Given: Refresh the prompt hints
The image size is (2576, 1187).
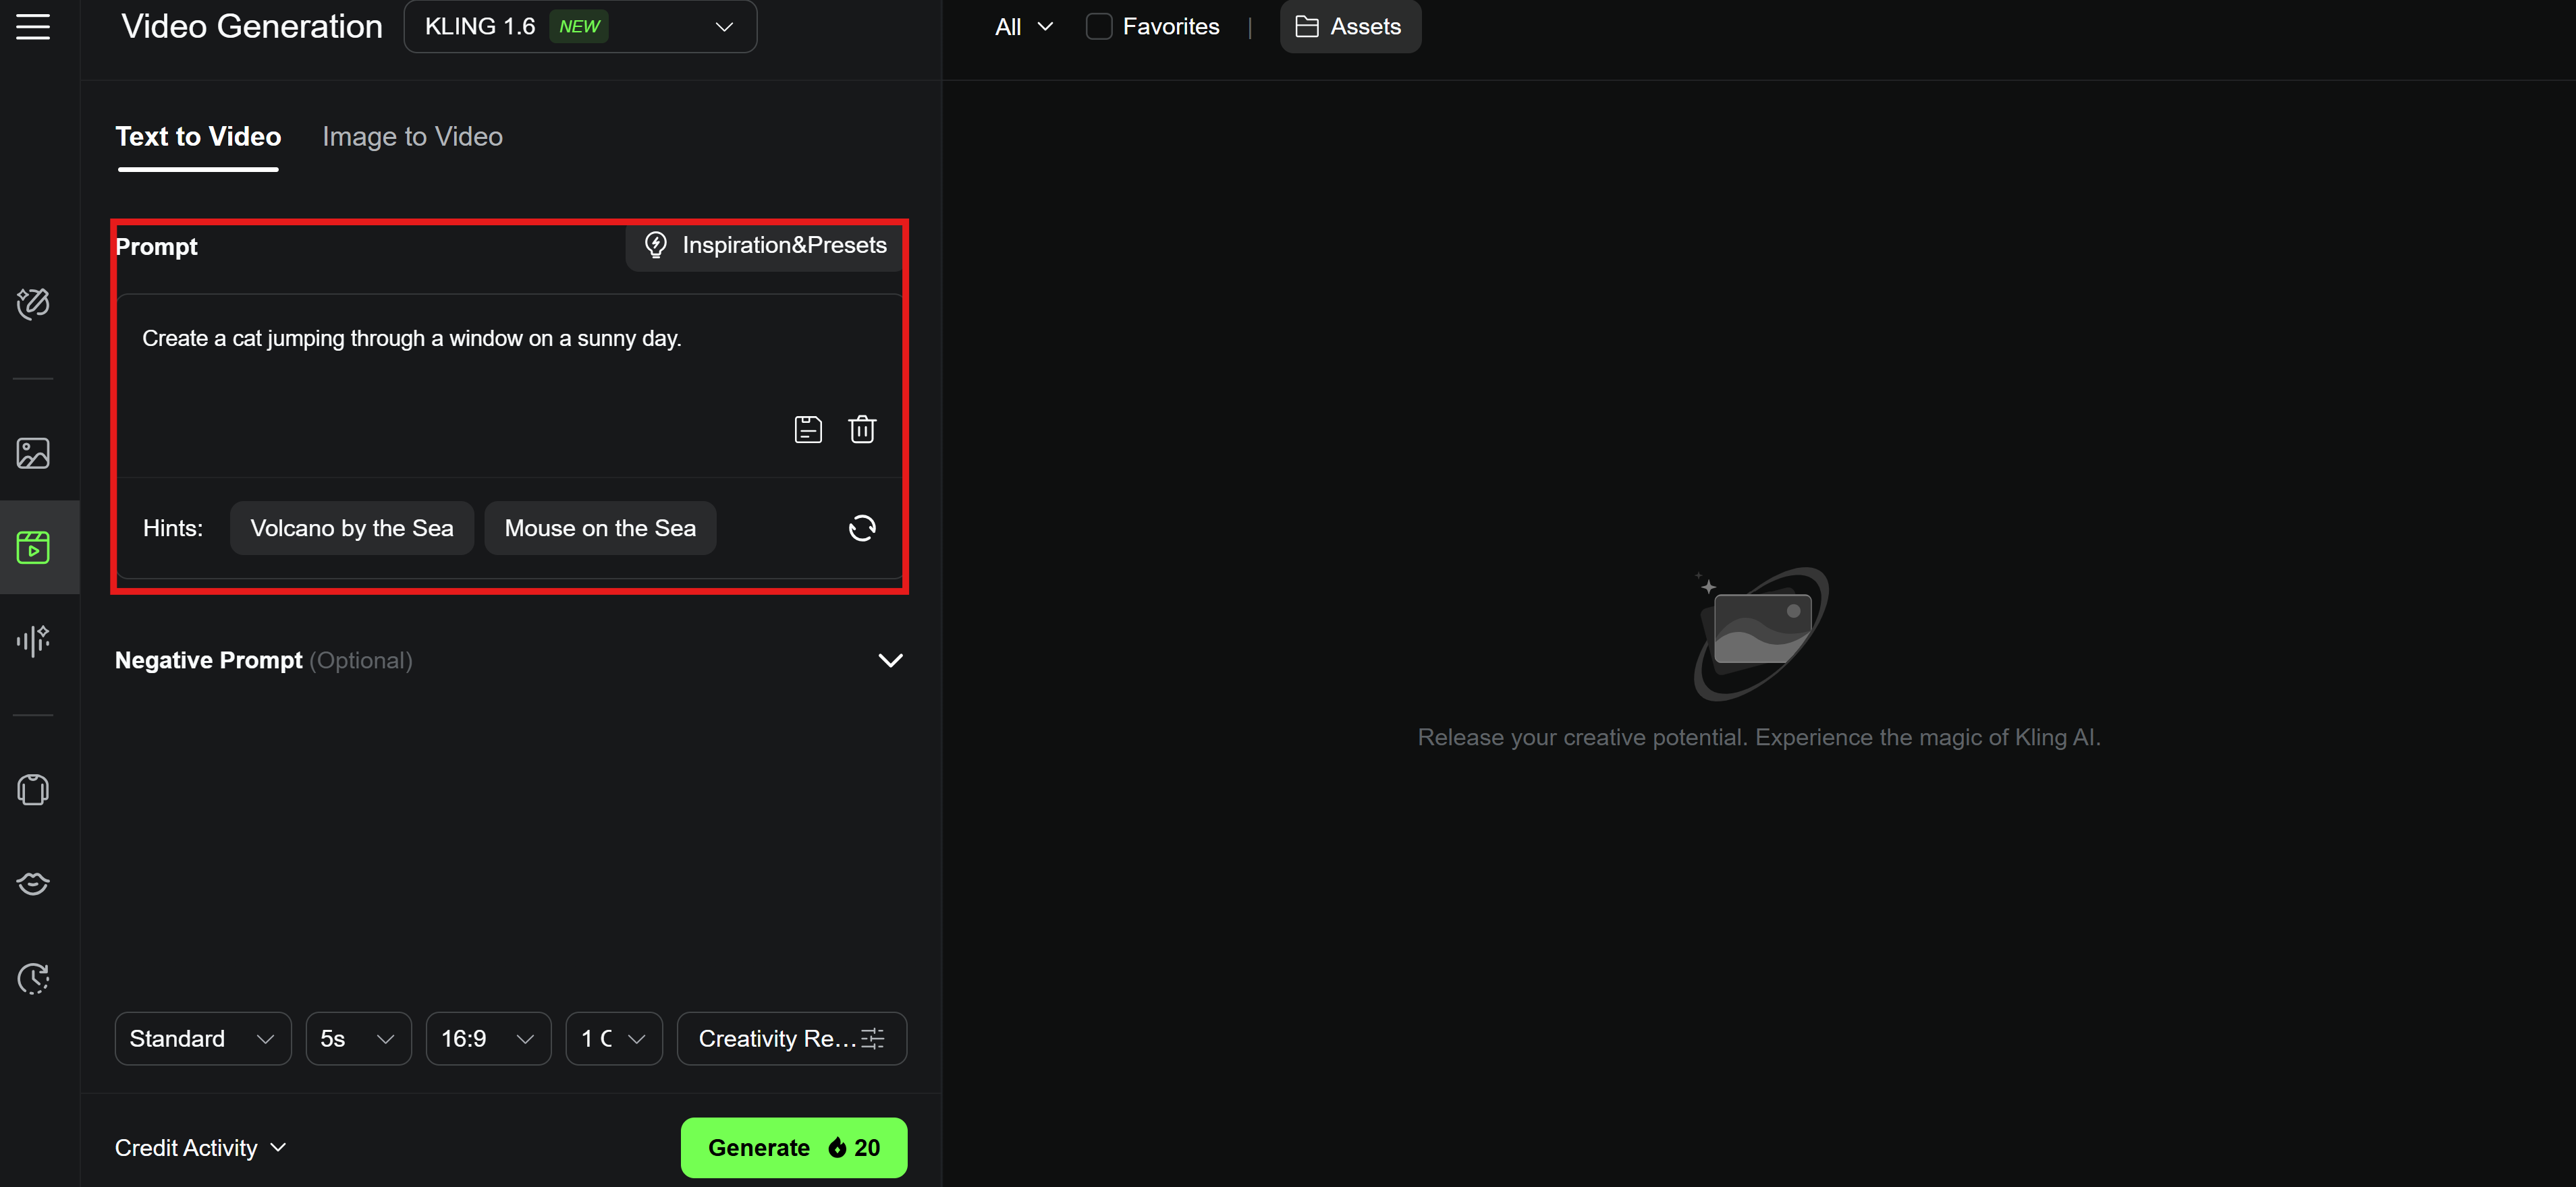Looking at the screenshot, I should pyautogui.click(x=861, y=527).
